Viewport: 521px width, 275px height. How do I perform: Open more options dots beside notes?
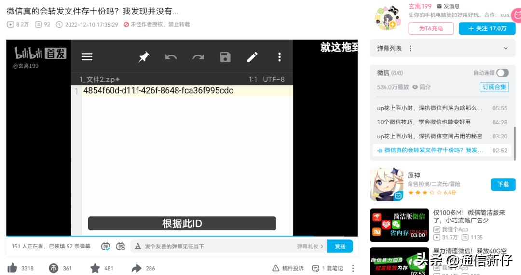coord(353,268)
